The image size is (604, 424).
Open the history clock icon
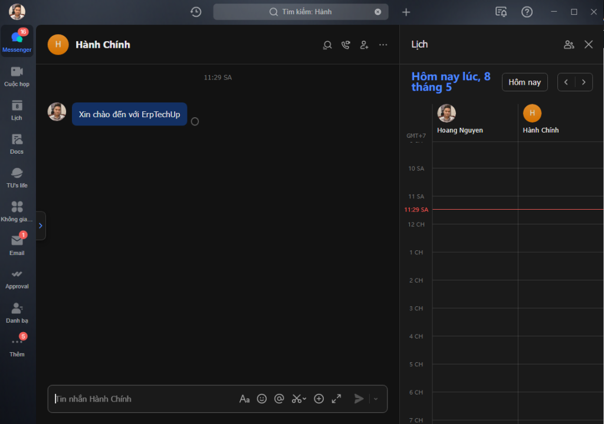196,12
